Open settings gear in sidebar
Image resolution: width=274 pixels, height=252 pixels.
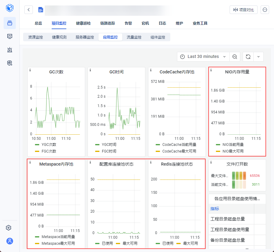(10, 228)
